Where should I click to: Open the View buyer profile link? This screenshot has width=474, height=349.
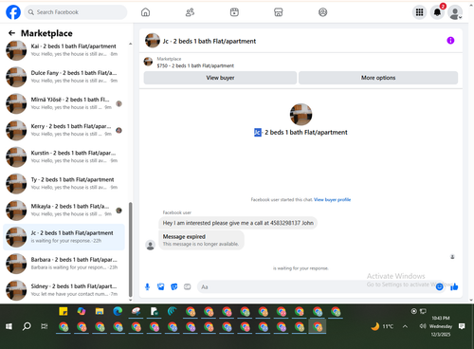point(332,199)
